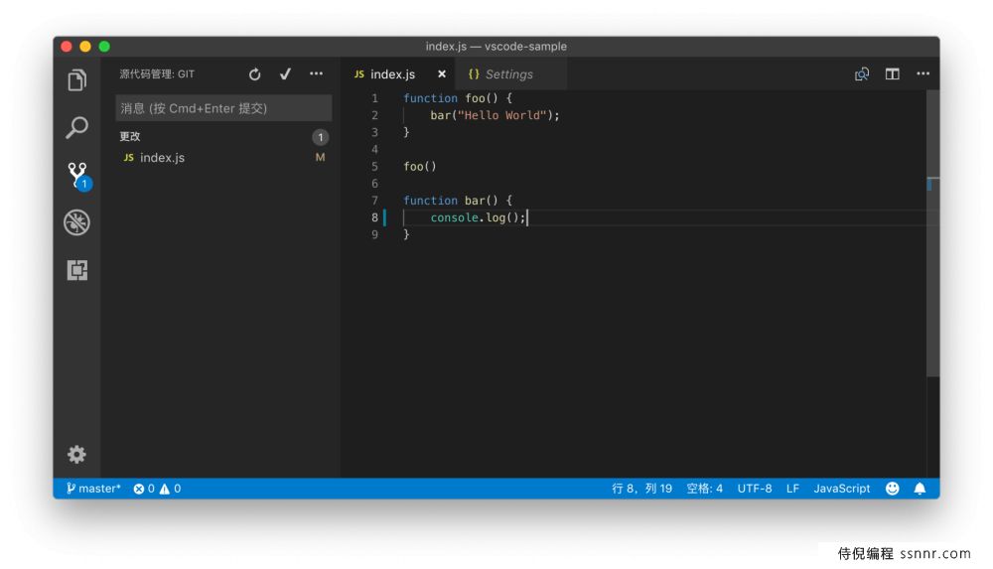The height and width of the screenshot is (569, 993).
Task: Open notifications bell icon
Action: [920, 489]
